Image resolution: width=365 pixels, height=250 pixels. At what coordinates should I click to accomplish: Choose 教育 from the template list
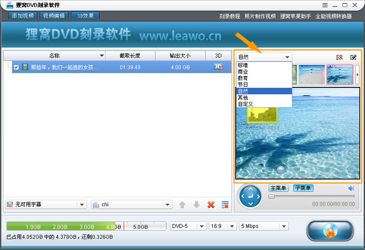point(264,78)
